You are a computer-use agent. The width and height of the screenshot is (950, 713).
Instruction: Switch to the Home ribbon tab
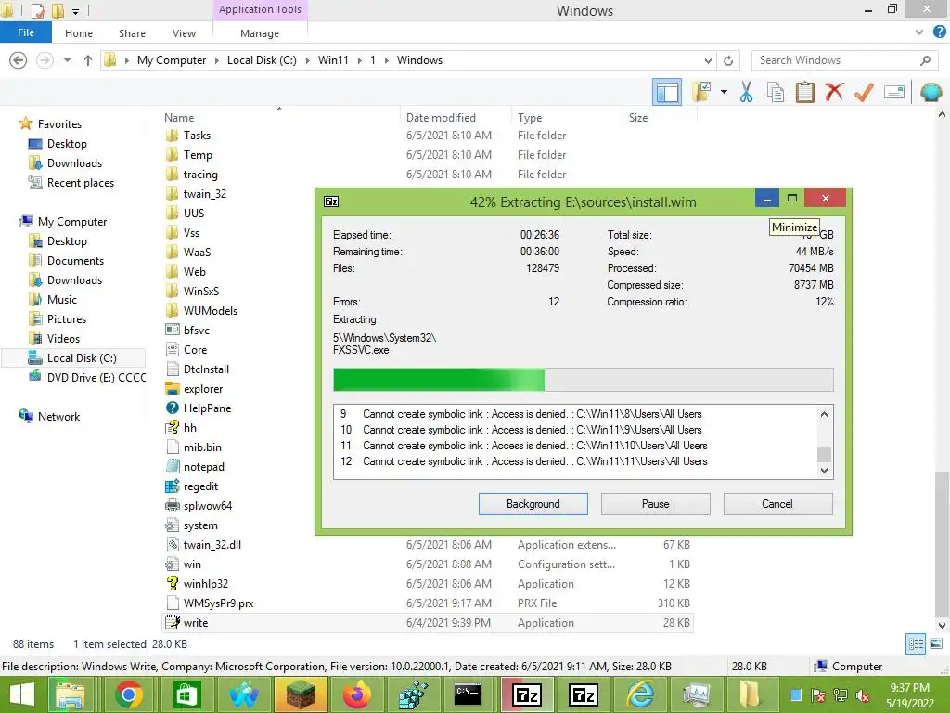click(x=79, y=33)
